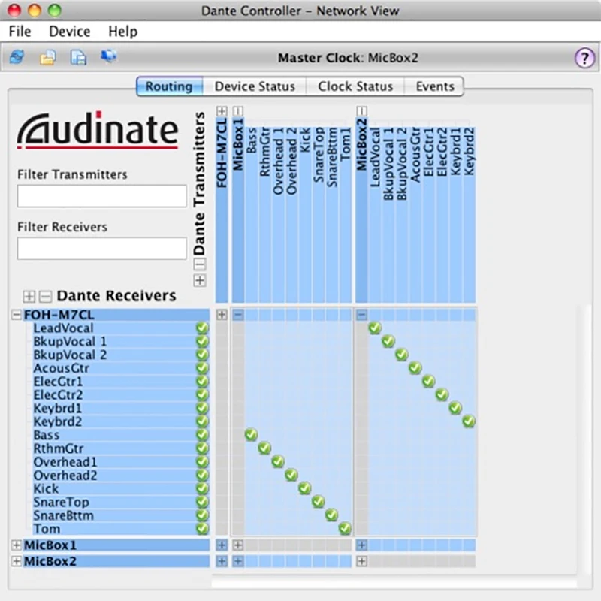Expand the MicBox1 receiver row
The image size is (601, 601).
point(16,545)
